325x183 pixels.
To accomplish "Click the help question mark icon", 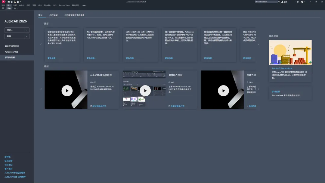I will point(302,2).
